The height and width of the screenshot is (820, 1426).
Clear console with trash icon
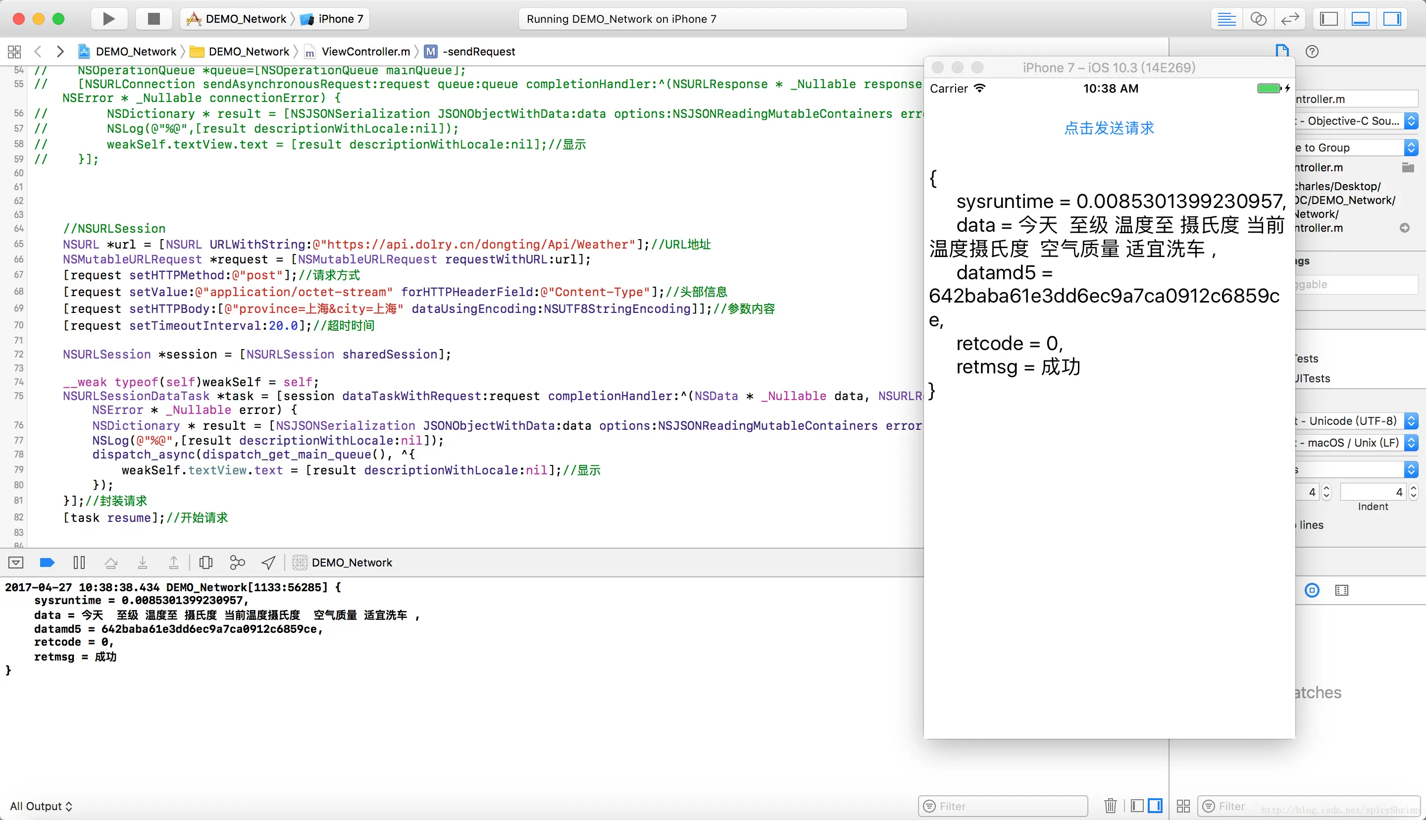click(1110, 805)
